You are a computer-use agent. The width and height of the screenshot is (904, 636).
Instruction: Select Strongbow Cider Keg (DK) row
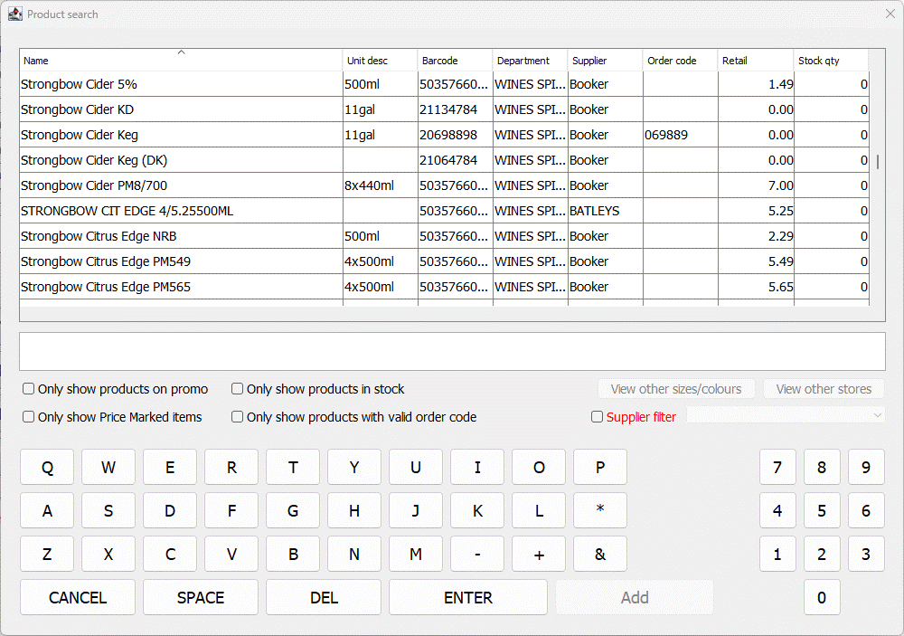click(444, 160)
